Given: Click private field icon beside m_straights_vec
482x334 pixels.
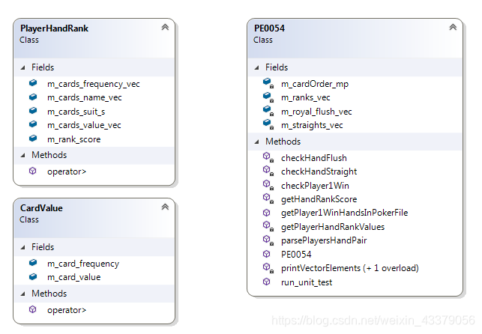Looking at the screenshot, I should [268, 124].
